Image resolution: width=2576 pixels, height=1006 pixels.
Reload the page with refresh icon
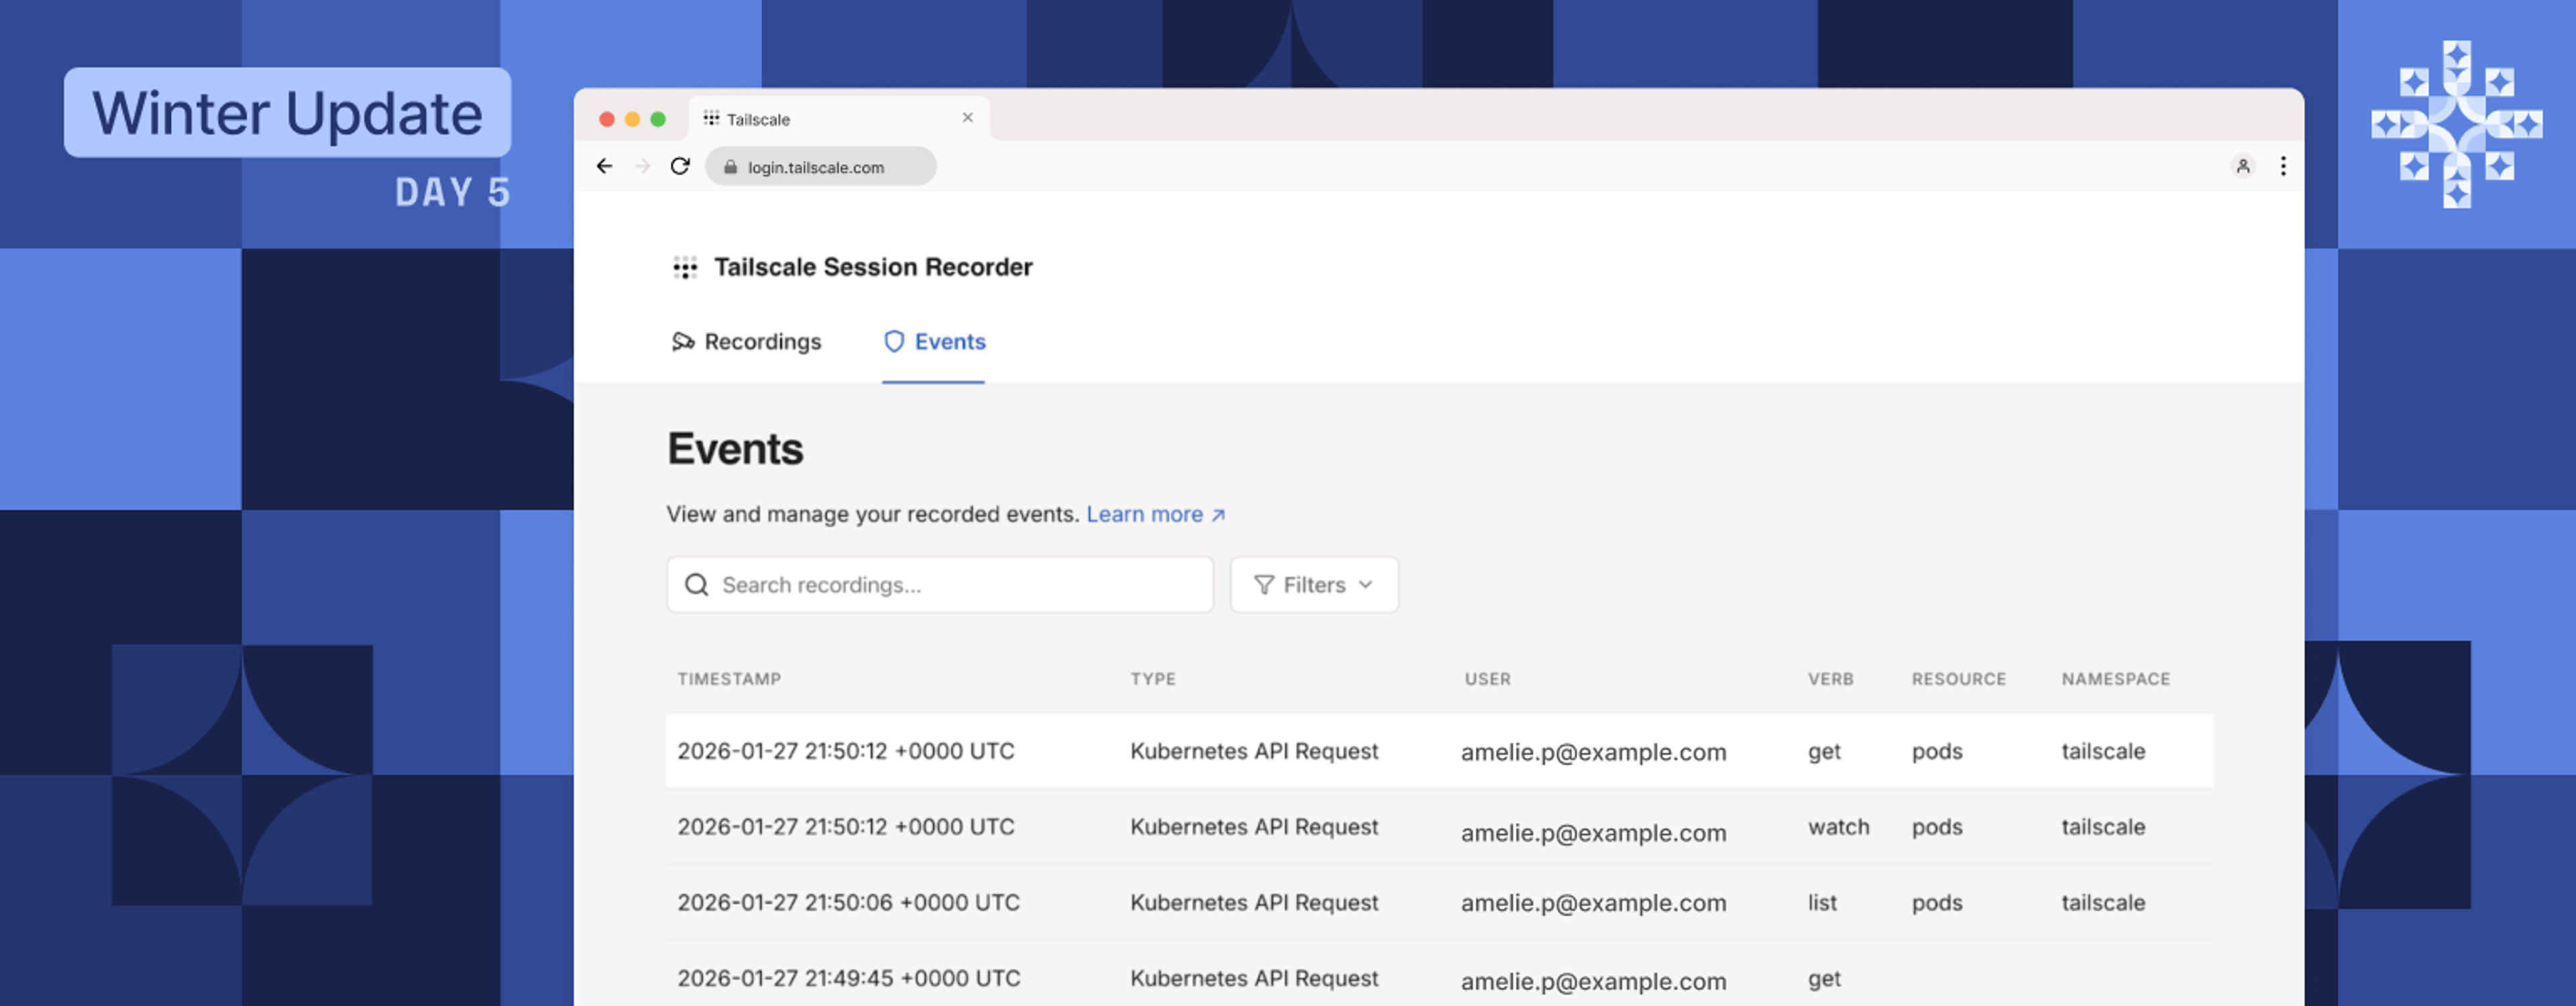coord(680,166)
